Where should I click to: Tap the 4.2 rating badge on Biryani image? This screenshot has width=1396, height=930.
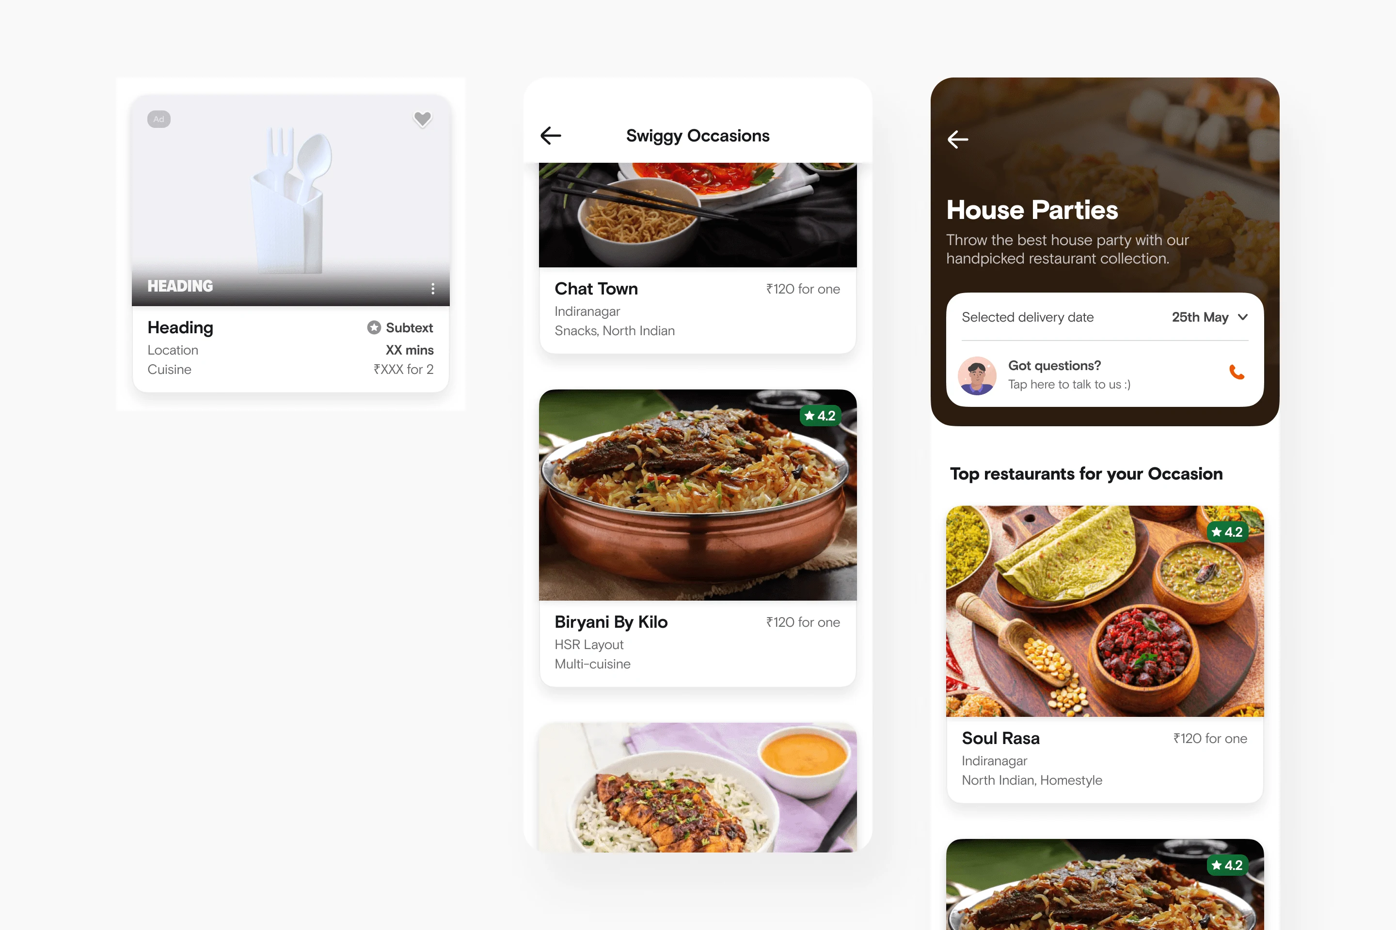click(x=820, y=416)
